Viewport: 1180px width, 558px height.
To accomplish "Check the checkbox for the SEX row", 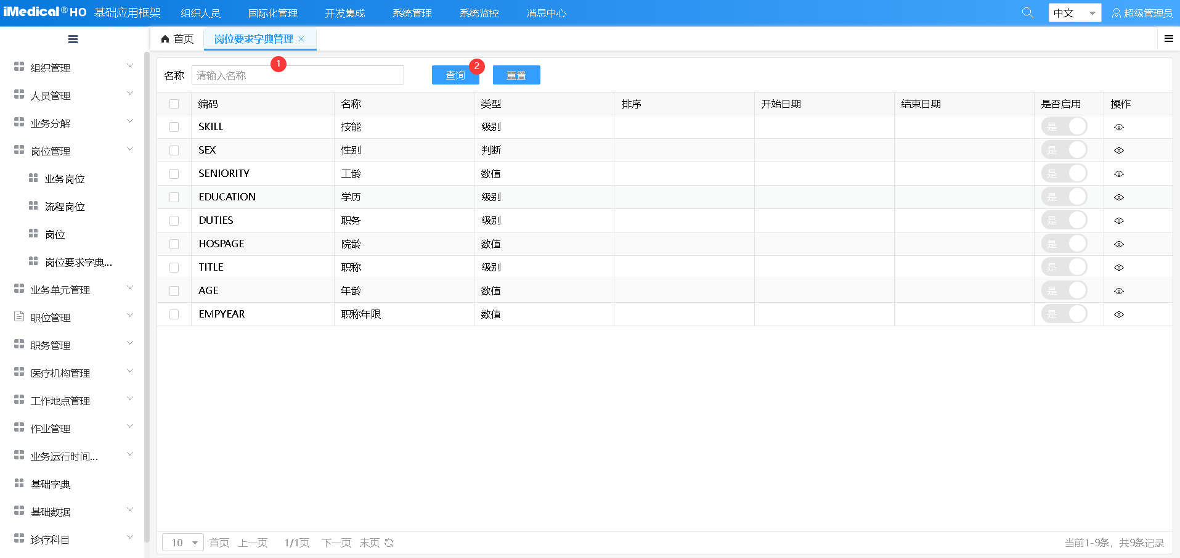I will [174, 150].
